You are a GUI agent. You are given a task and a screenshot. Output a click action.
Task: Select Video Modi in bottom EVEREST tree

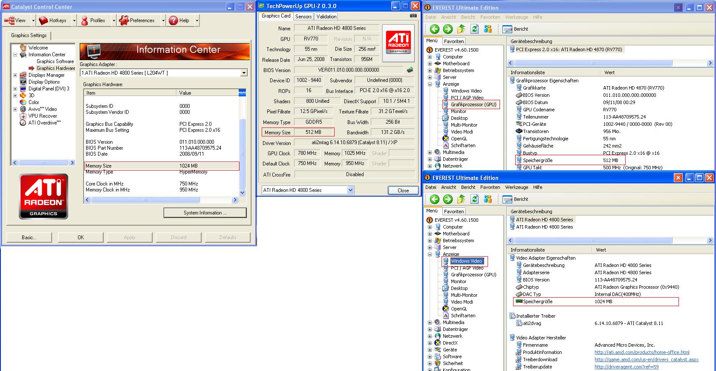[462, 302]
